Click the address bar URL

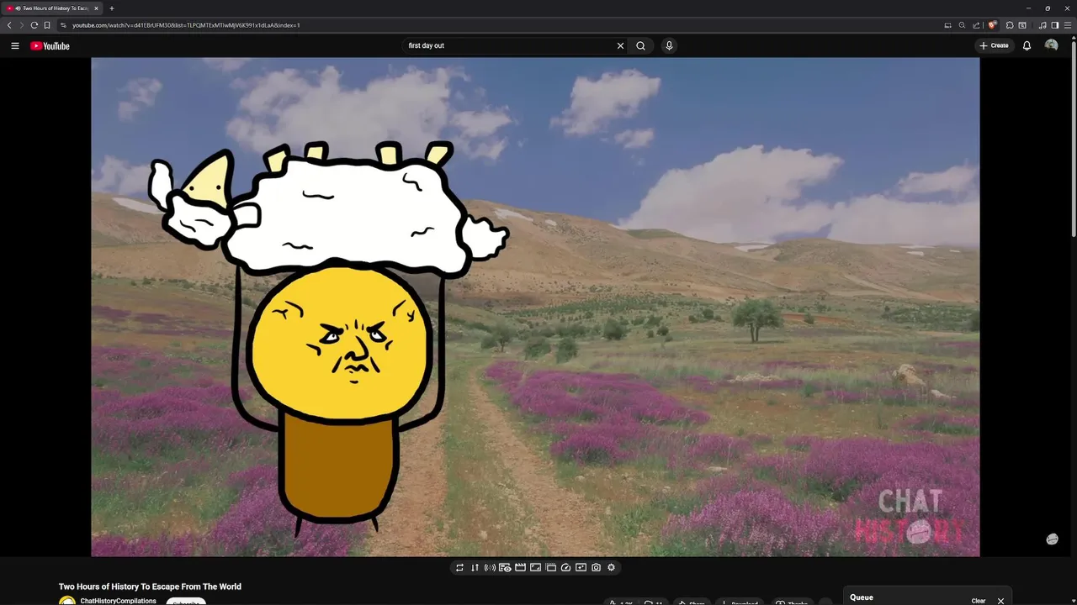pyautogui.click(x=186, y=25)
